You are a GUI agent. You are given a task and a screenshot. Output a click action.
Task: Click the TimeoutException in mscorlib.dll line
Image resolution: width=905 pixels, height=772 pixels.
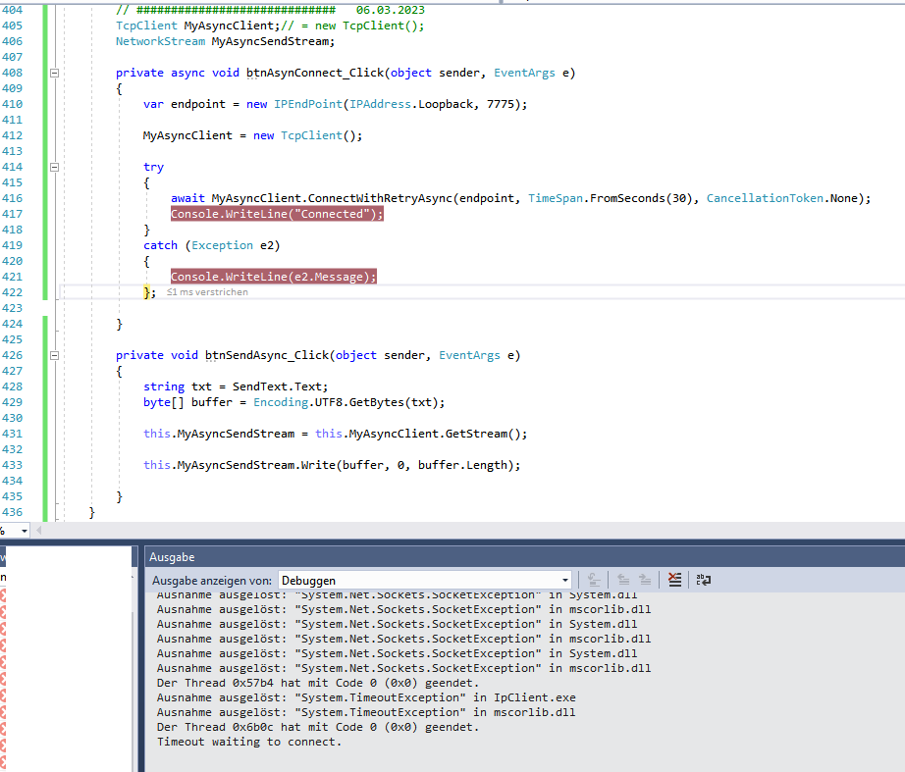pyautogui.click(x=366, y=712)
